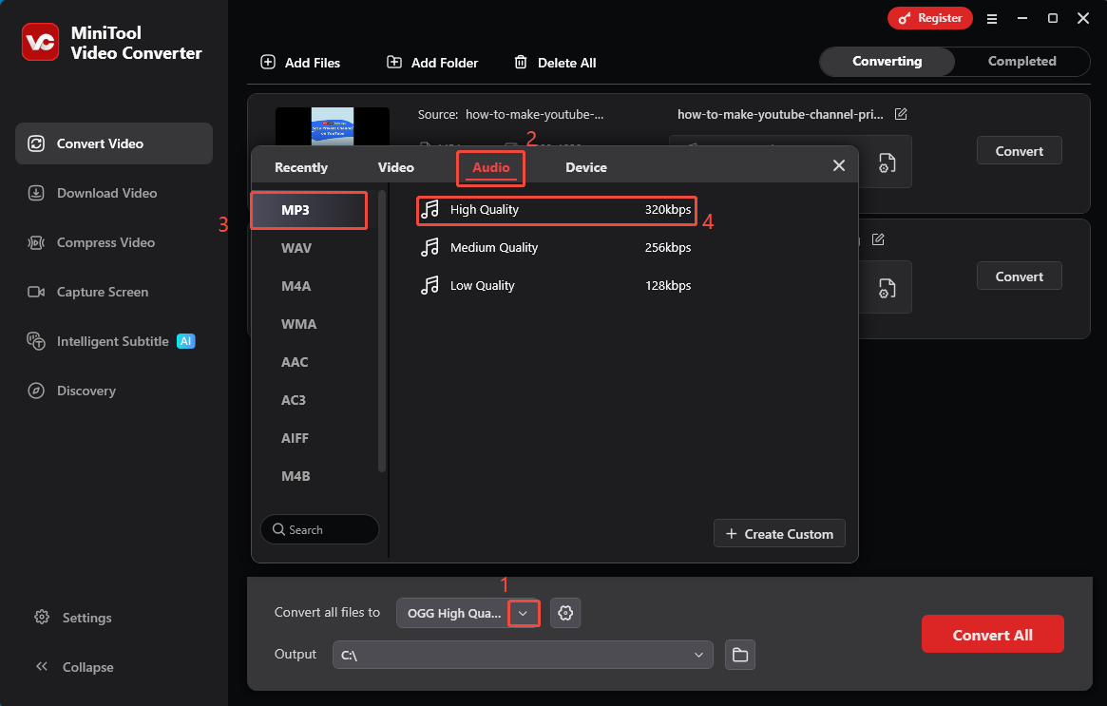1107x706 pixels.
Task: Open the Discovery section
Action: coord(85,391)
